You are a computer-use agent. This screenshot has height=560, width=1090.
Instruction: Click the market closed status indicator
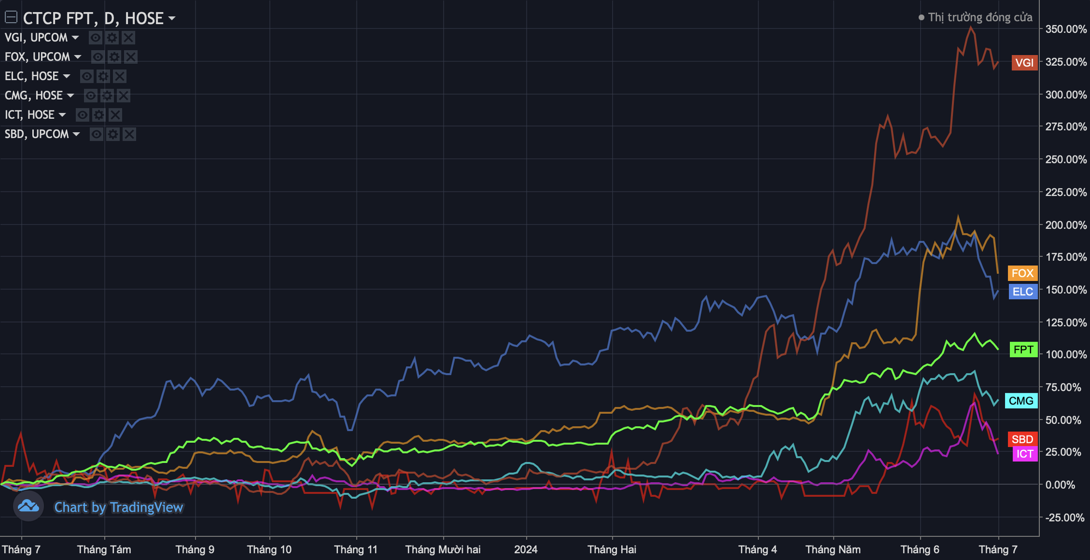pyautogui.click(x=976, y=17)
